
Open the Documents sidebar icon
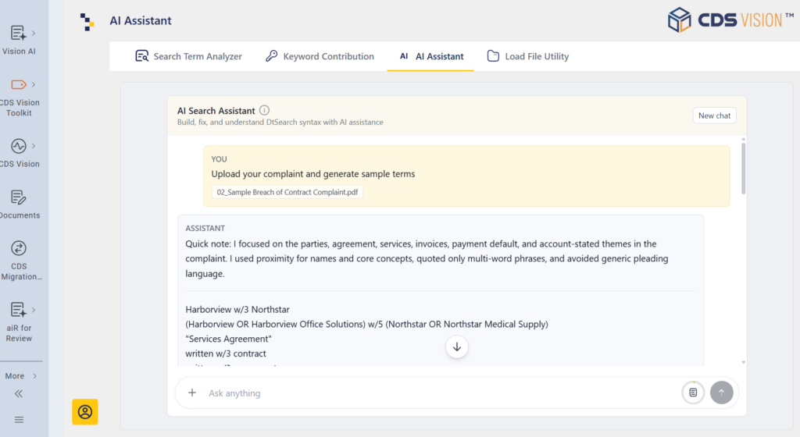pyautogui.click(x=19, y=197)
